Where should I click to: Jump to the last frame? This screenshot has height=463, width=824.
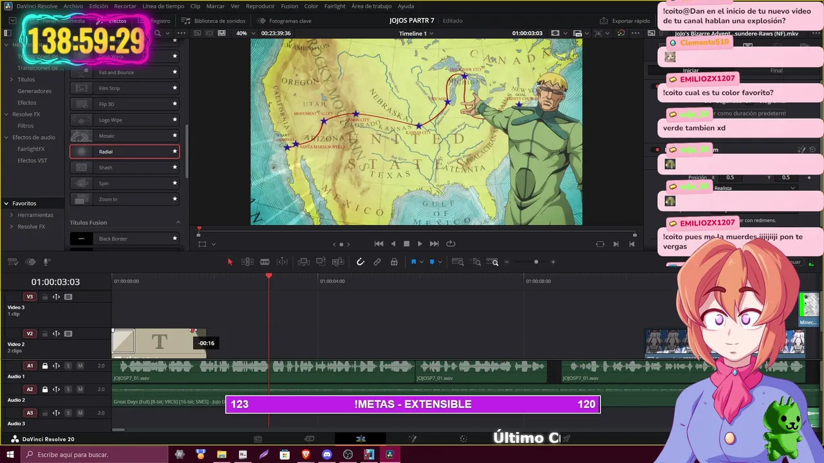(x=434, y=244)
